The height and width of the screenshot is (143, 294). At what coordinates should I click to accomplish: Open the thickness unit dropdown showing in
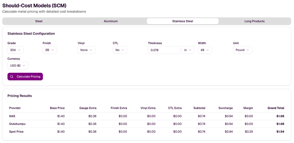click(x=188, y=50)
